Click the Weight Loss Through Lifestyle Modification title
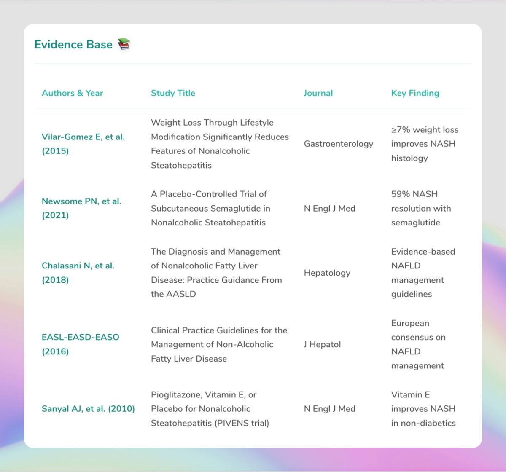 tap(219, 144)
